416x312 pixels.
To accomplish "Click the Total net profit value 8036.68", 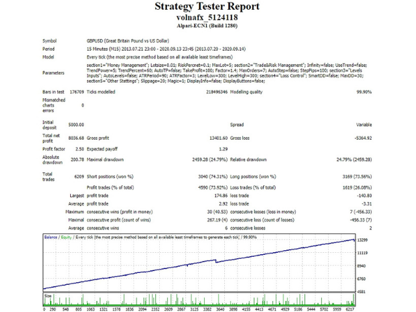I will point(76,138).
